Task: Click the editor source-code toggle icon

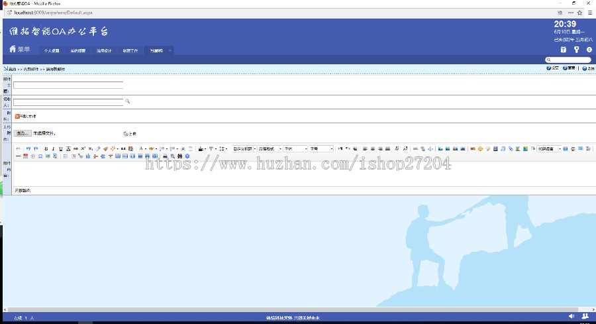Action: tap(19, 148)
